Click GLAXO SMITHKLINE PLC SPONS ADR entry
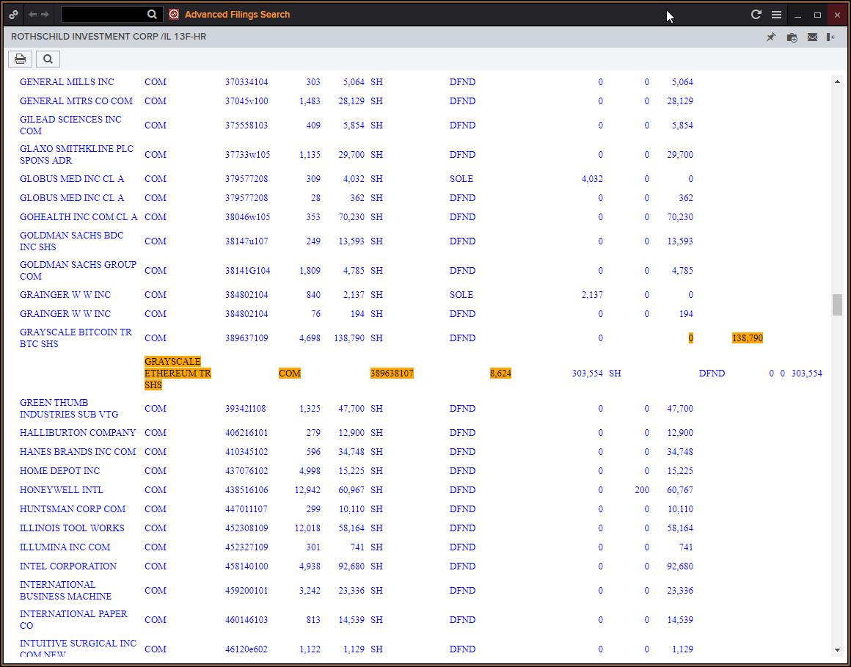Viewport: 851px width, 667px height. [x=76, y=155]
